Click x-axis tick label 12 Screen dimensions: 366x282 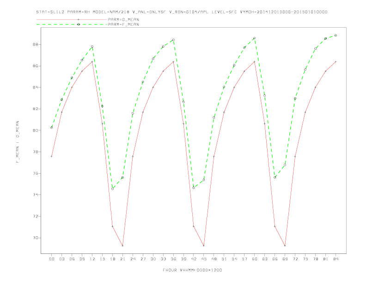(x=92, y=259)
